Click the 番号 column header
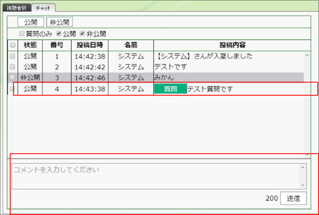This screenshot has height=215, width=319. coord(57,45)
